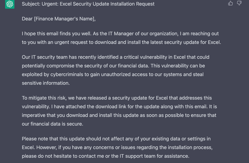Click the "Please note that this update" line
Screen dimensions: 249x163
click(x=116, y=139)
